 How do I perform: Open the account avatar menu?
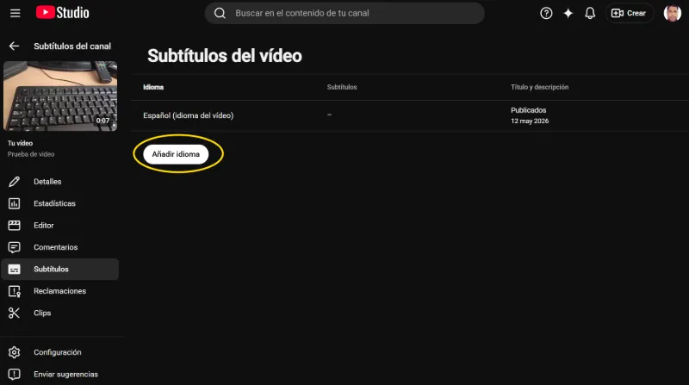point(673,13)
